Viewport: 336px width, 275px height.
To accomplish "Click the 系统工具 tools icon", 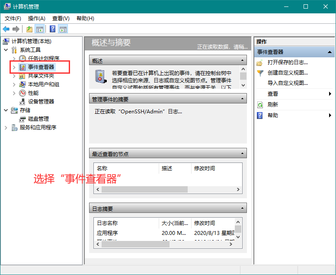I will (x=14, y=50).
